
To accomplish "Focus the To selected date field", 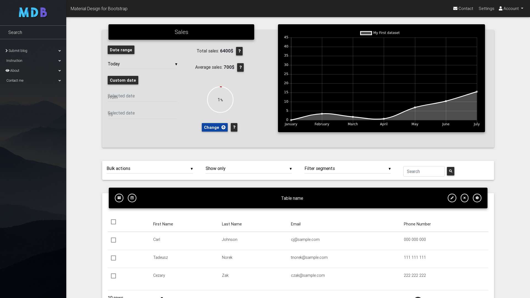I will tap(142, 113).
